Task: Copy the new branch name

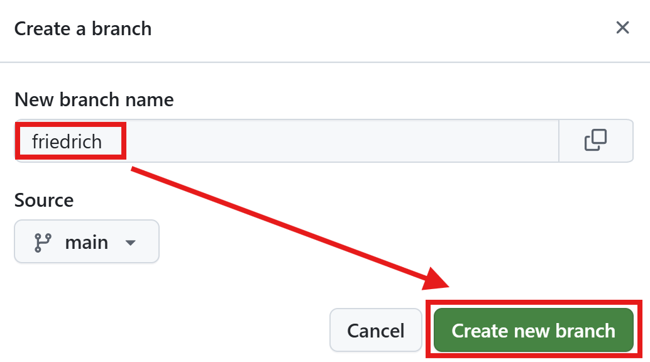Action: [x=595, y=141]
